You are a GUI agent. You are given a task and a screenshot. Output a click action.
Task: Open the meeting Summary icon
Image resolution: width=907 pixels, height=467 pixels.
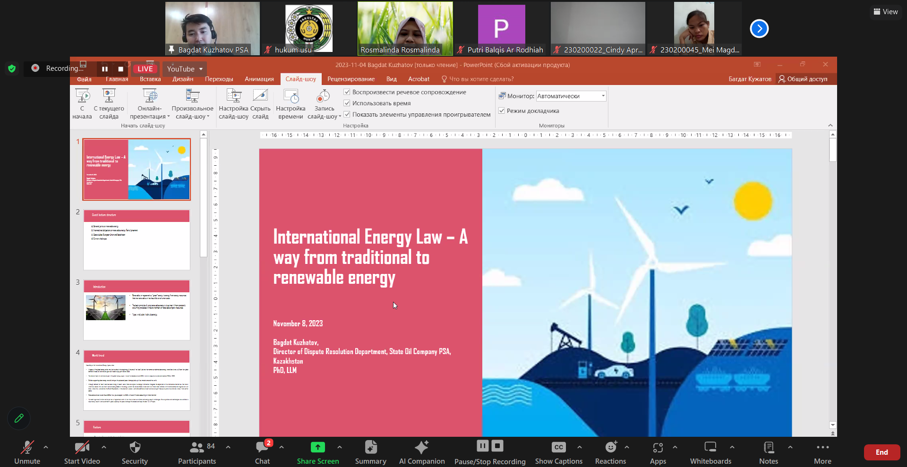pyautogui.click(x=371, y=447)
